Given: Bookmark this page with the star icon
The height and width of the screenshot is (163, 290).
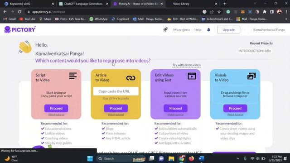Looking at the screenshot, I should [x=219, y=12].
